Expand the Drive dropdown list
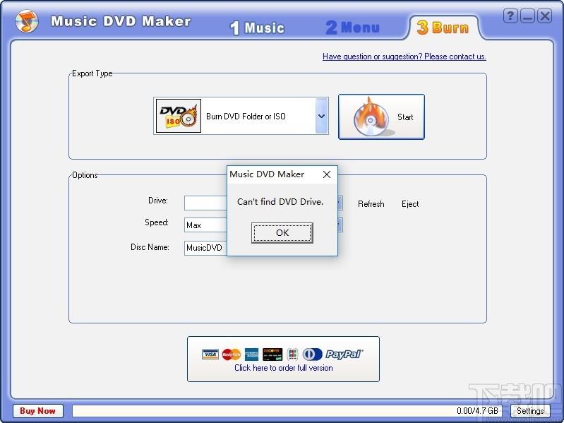The image size is (564, 423). pyautogui.click(x=339, y=203)
